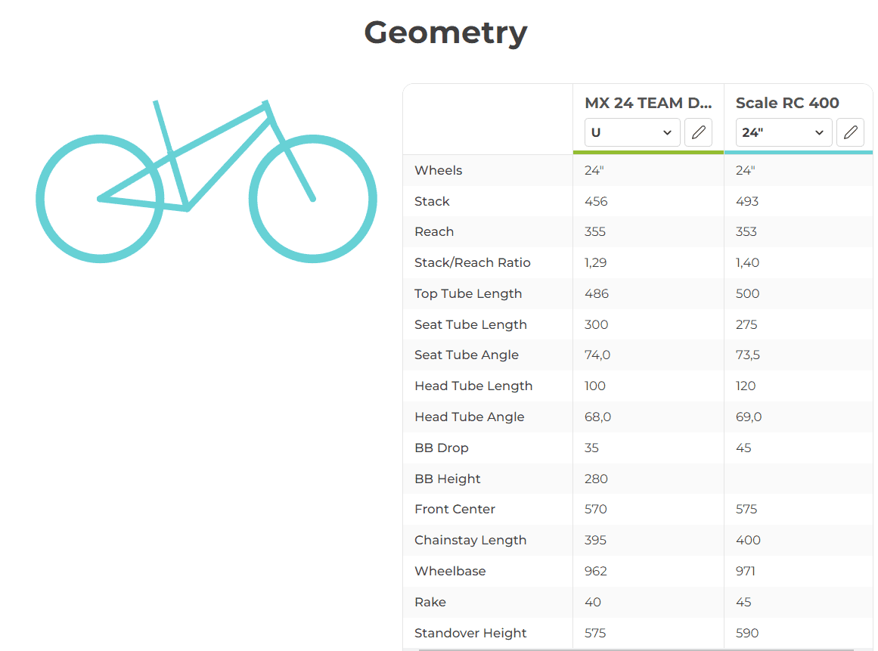Select the Scale RC 400 column header

click(x=786, y=103)
